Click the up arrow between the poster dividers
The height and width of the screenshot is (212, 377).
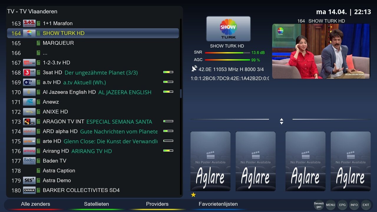tap(282, 119)
